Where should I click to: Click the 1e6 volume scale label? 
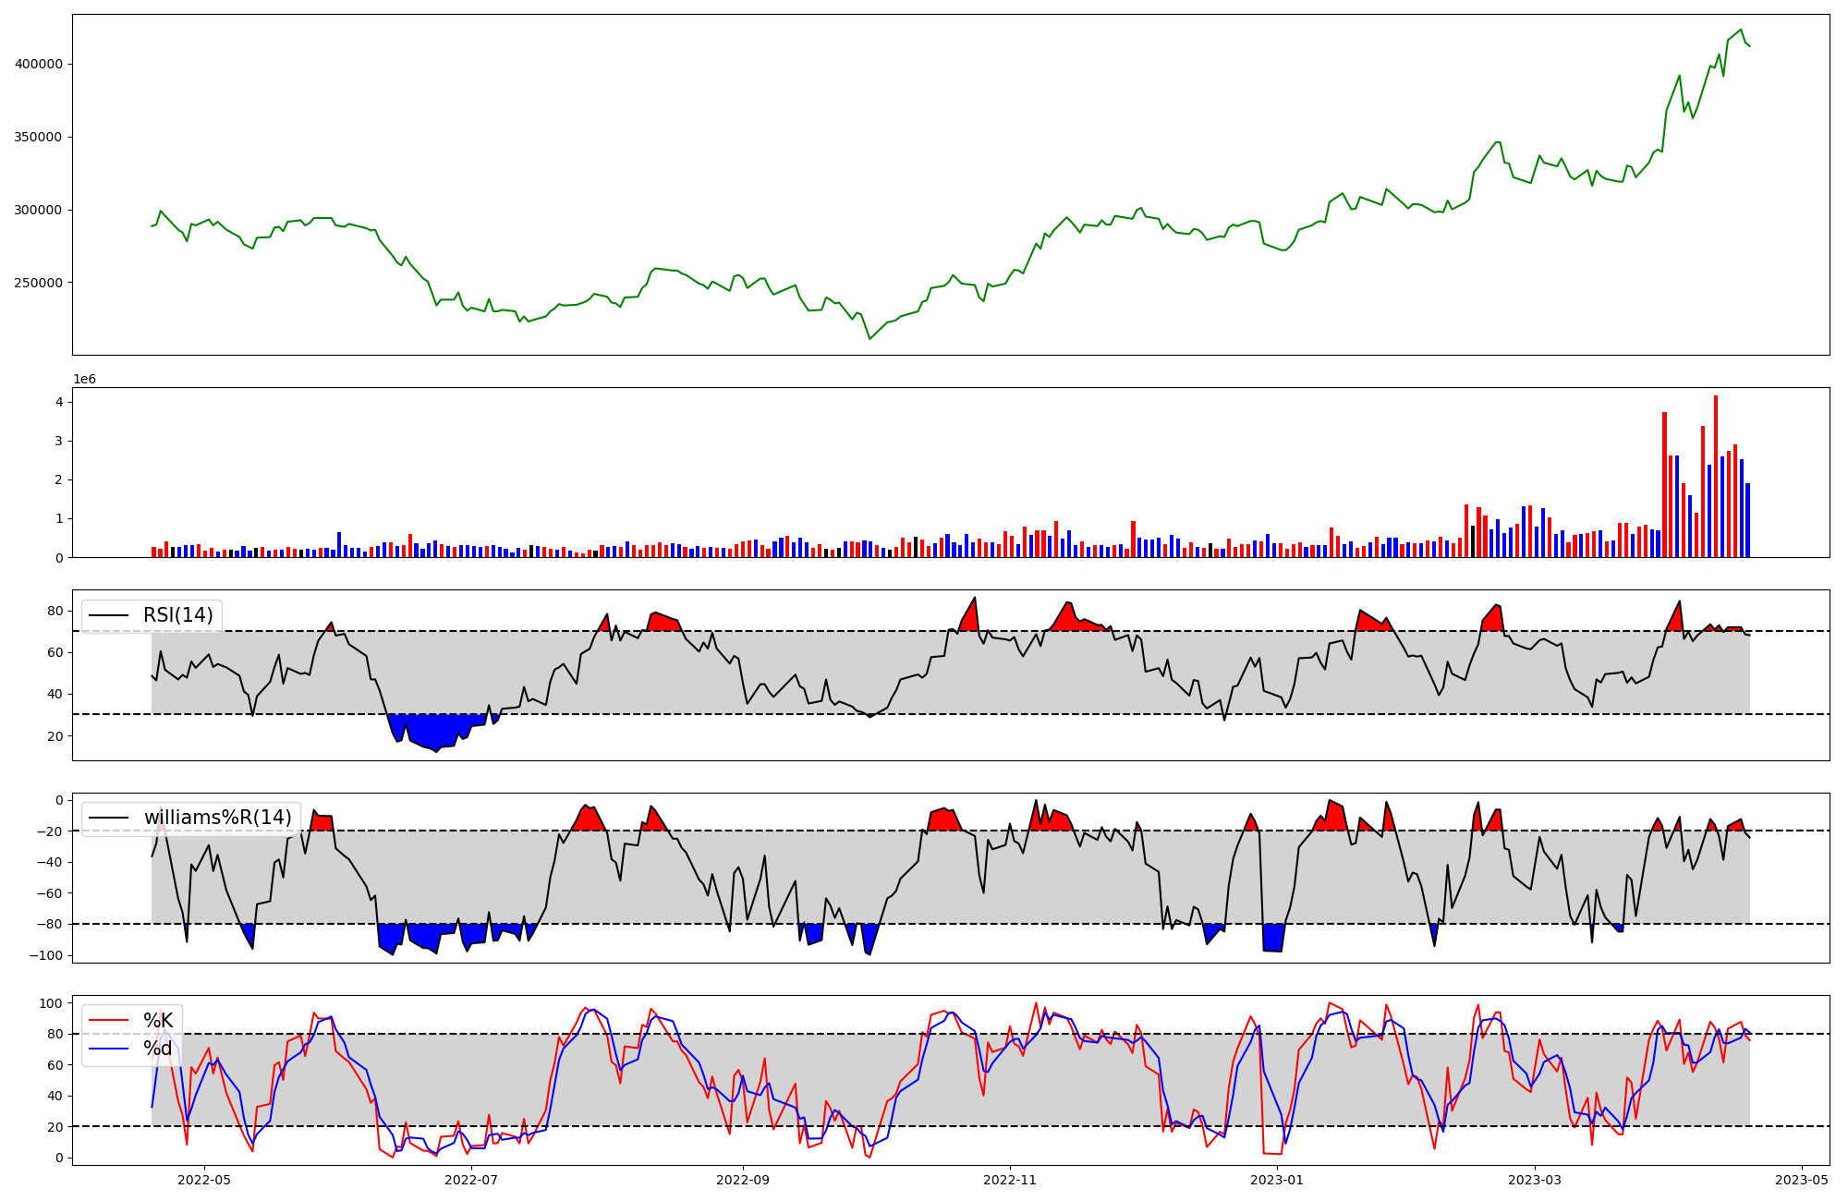point(84,380)
